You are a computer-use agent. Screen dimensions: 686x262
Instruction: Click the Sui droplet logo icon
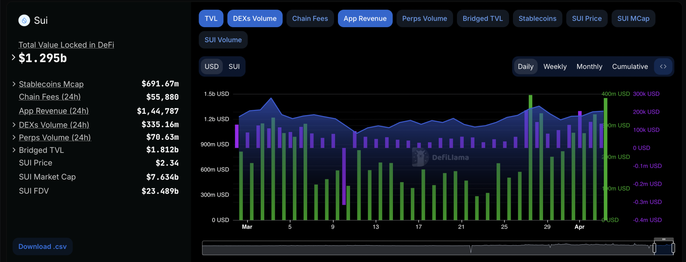point(24,20)
